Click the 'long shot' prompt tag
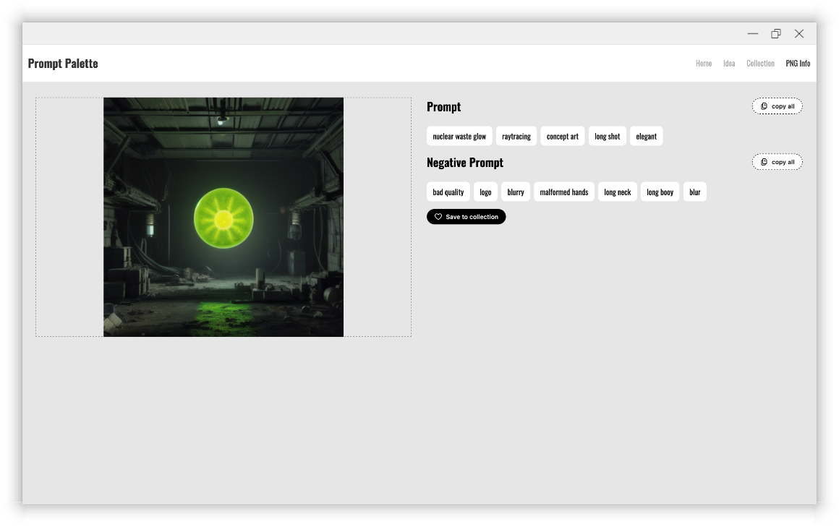Screen dimensions: 839x527 [x=607, y=136]
